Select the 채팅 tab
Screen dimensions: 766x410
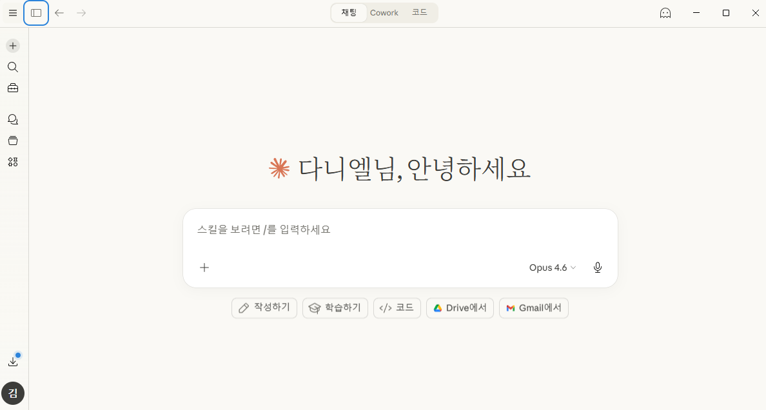click(349, 12)
